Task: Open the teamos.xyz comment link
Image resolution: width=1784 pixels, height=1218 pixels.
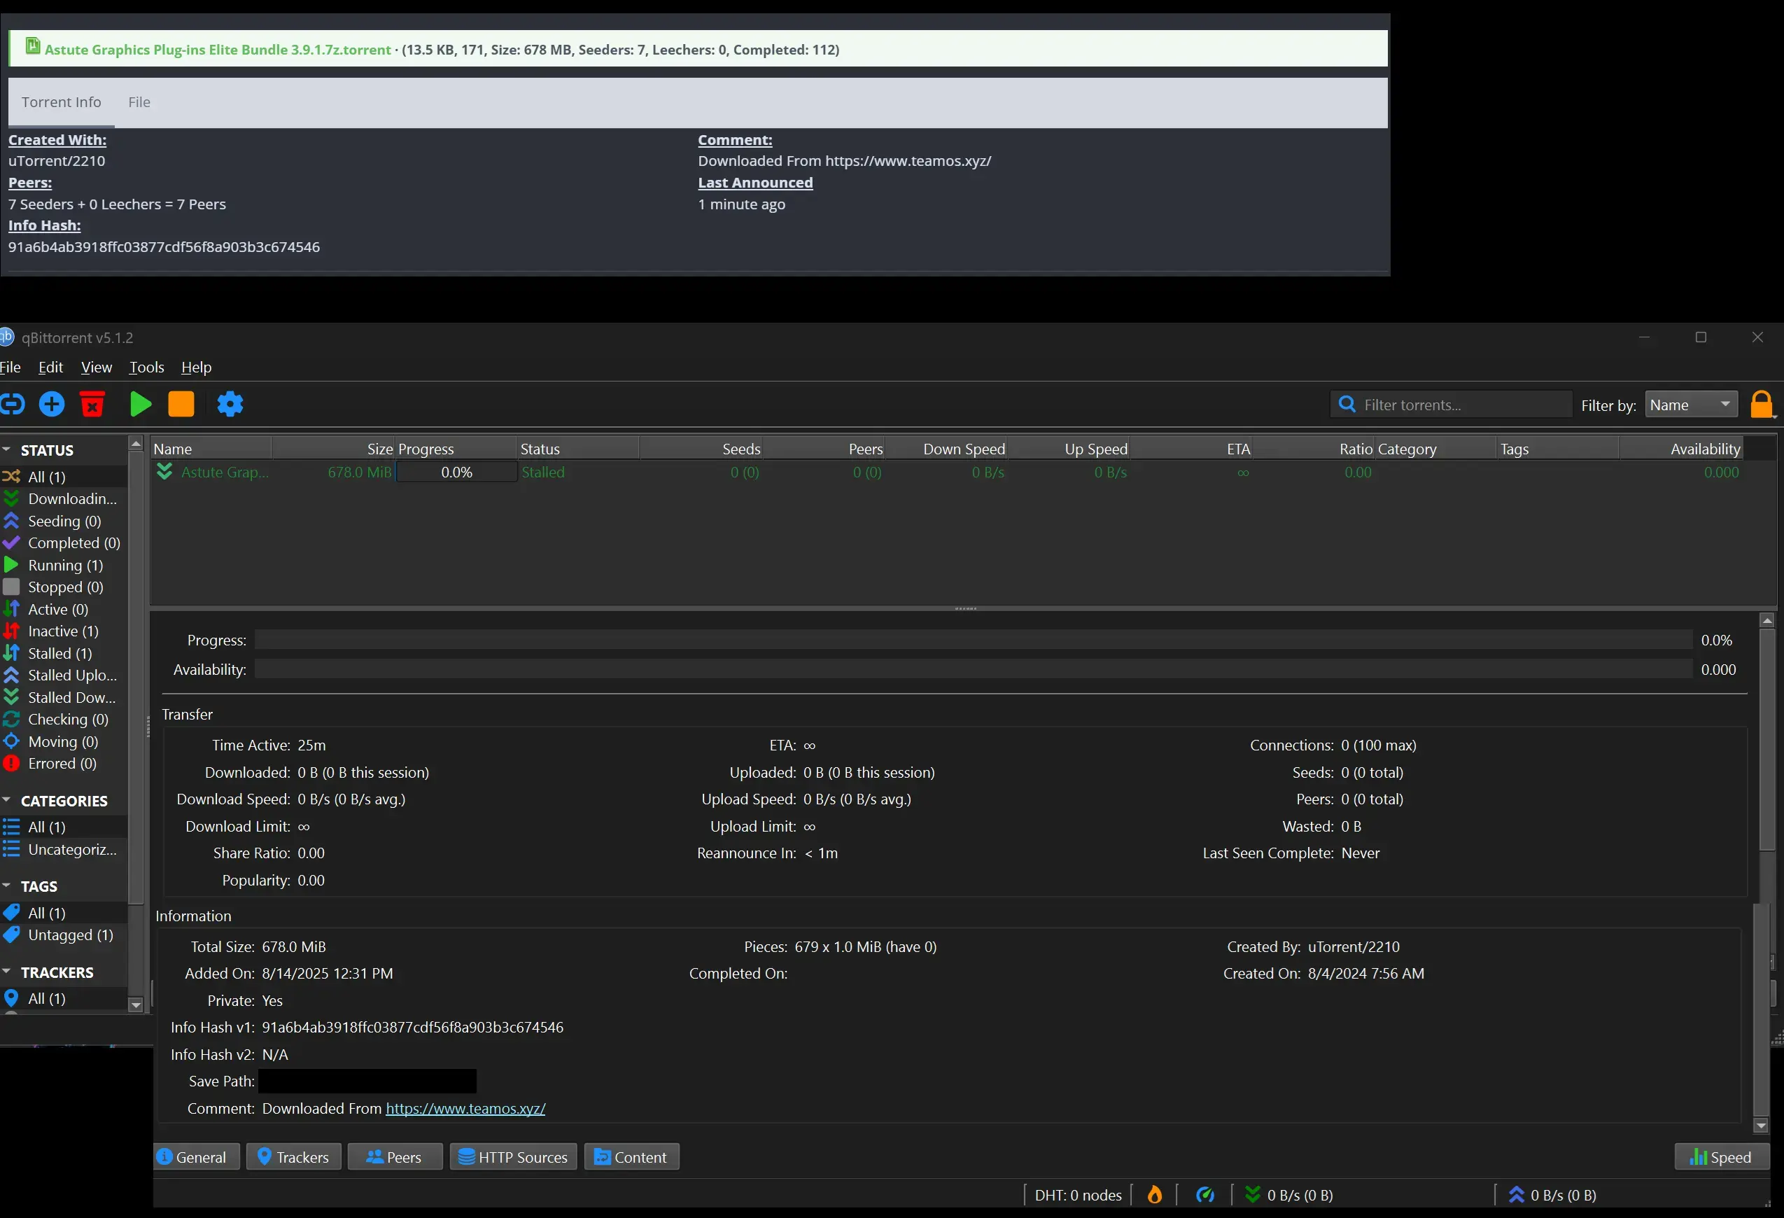Action: click(x=465, y=1108)
